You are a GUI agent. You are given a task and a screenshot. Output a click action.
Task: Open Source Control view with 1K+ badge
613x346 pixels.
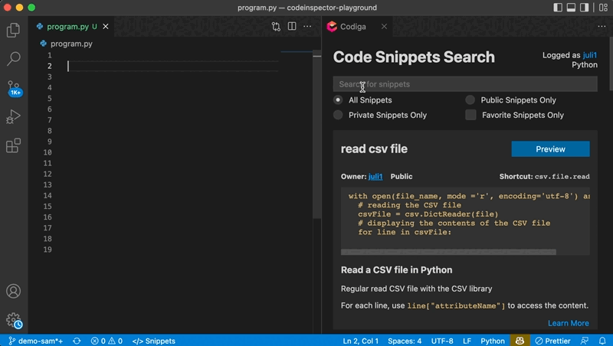(x=13, y=88)
